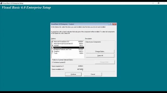Select the Enterprise Features and Tools row label
The width and height of the screenshot is (167, 93).
[63, 49]
